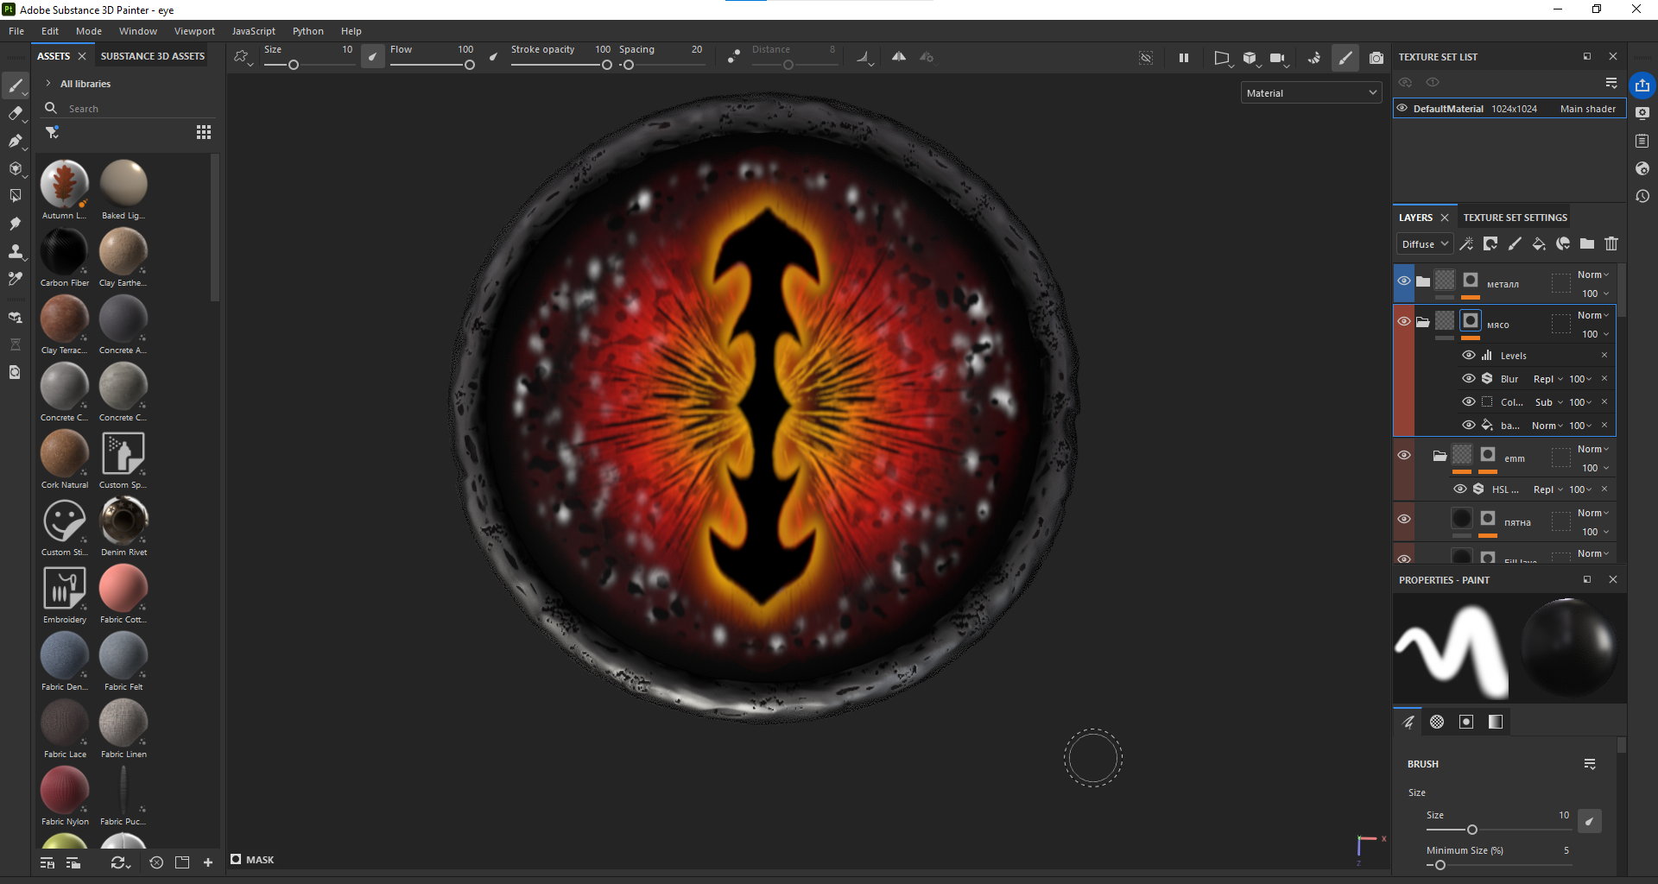The width and height of the screenshot is (1658, 884).
Task: Click Add Effect magic wand icon
Action: coord(1466,244)
